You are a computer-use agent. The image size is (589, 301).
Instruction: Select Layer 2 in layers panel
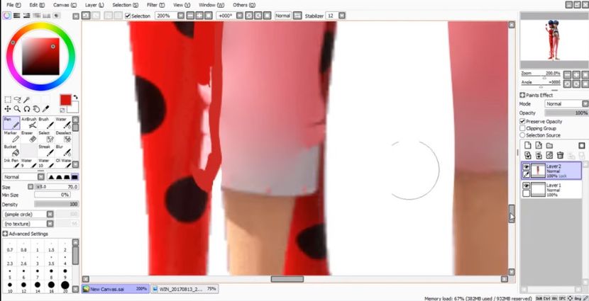(551, 171)
